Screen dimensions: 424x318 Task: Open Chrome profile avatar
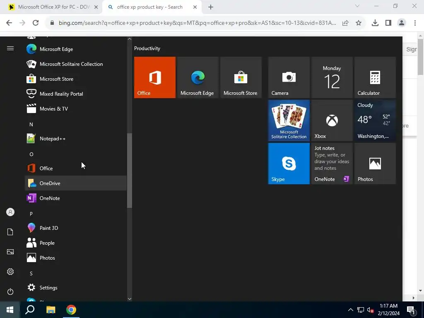(x=402, y=23)
